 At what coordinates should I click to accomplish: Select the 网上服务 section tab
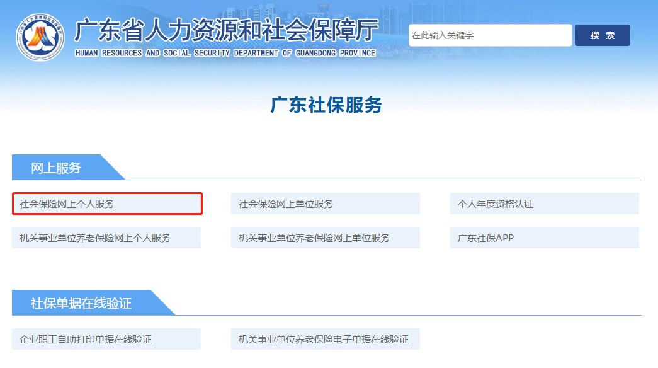tap(57, 168)
